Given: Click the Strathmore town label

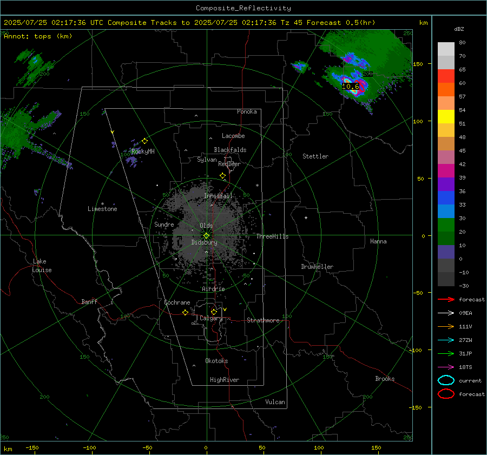Looking at the screenshot, I should pyautogui.click(x=263, y=320).
